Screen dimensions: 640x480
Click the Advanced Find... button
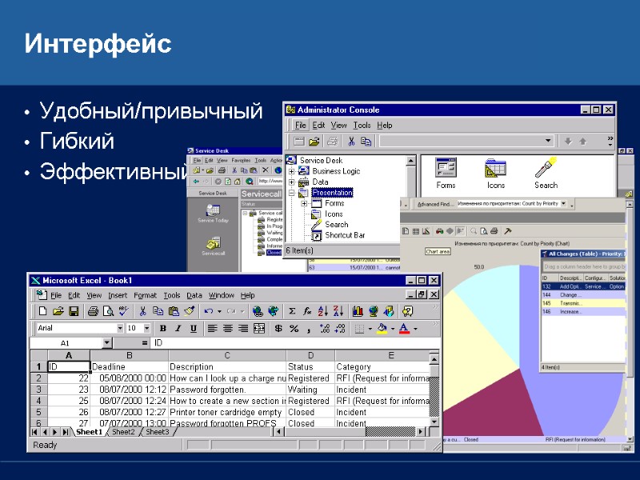click(x=435, y=204)
